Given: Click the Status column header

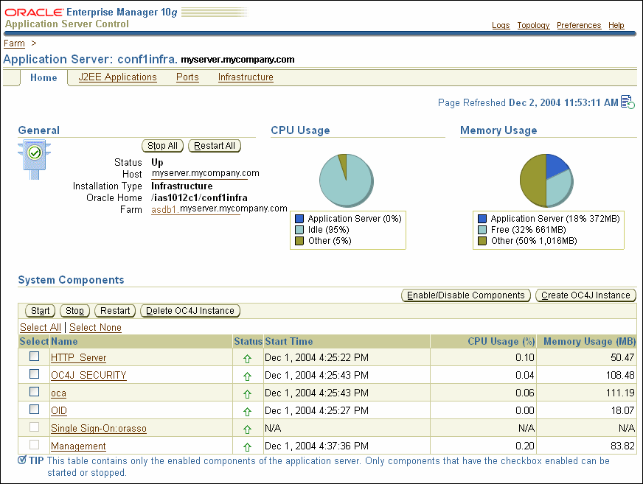Looking at the screenshot, I should tap(248, 341).
